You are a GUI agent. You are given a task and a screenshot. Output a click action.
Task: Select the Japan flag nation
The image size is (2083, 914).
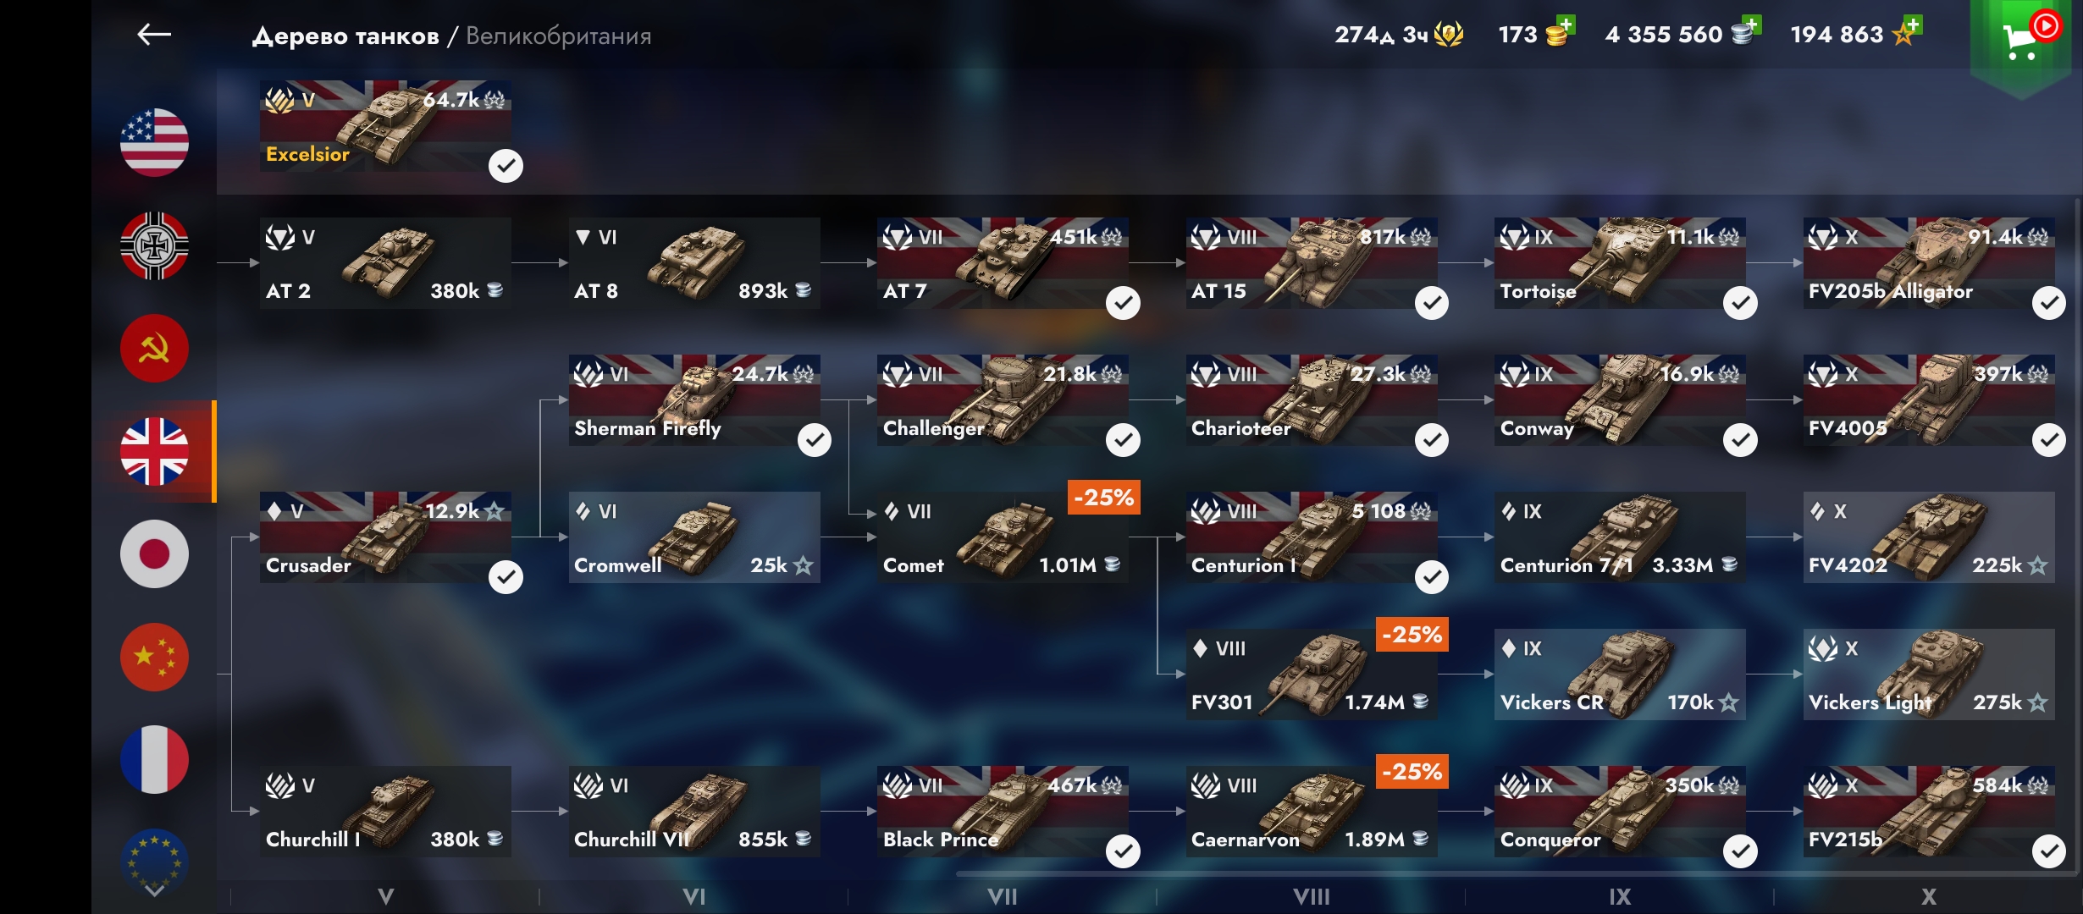[x=154, y=553]
